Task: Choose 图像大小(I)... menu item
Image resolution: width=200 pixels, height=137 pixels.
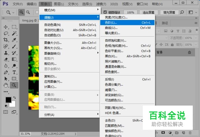Action: [x=70, y=43]
